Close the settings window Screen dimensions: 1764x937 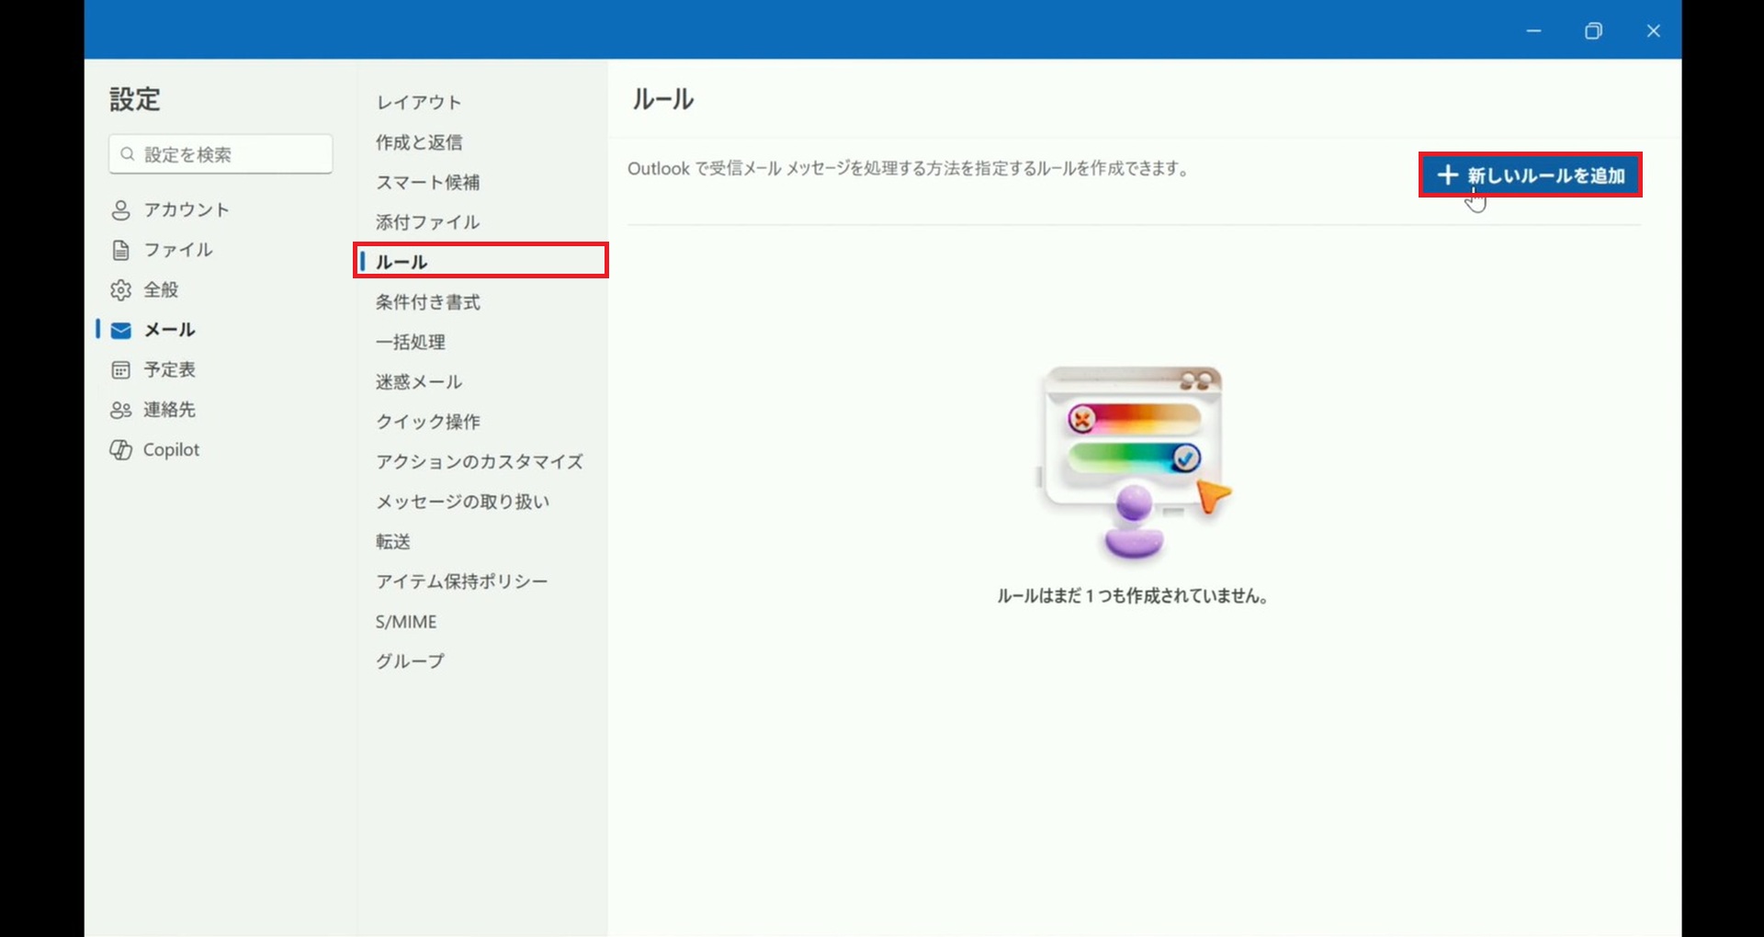click(x=1653, y=31)
